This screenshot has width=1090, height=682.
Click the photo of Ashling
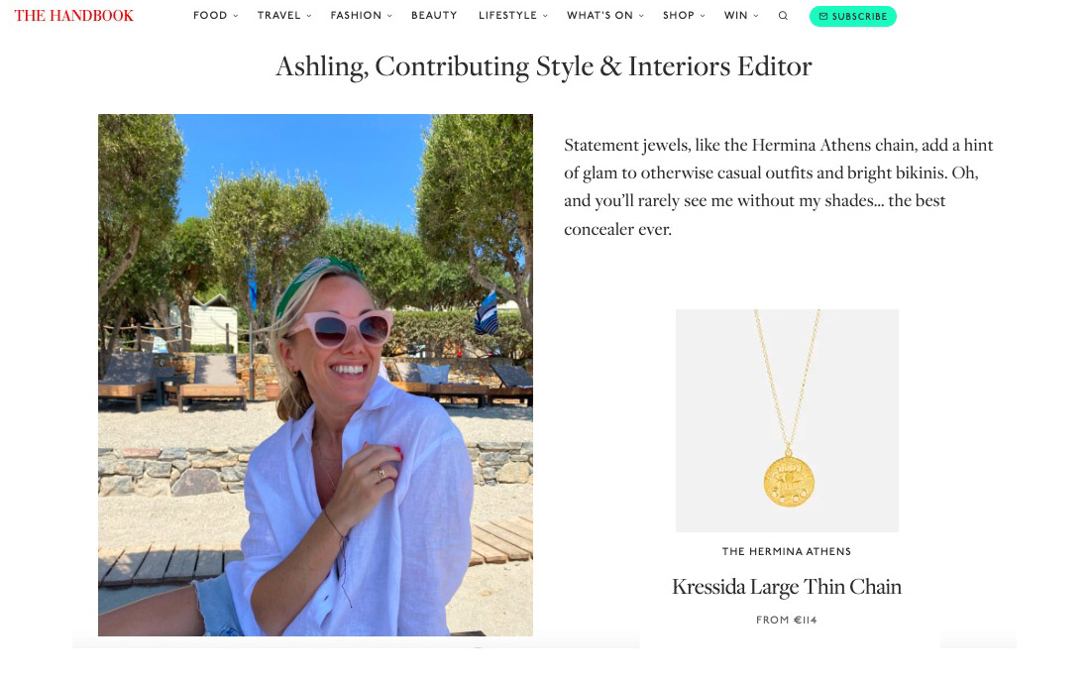tap(315, 375)
